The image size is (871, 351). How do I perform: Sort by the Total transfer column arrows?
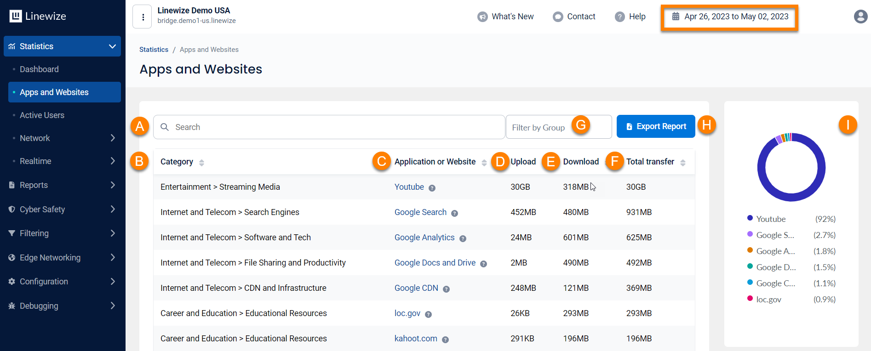click(682, 163)
